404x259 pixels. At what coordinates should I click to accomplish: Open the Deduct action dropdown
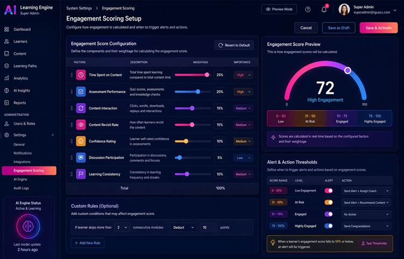click(183, 227)
